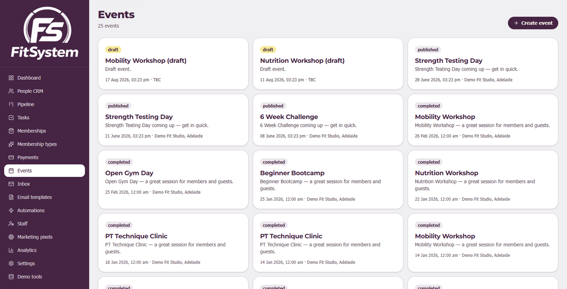Open Strength Testing Day on 28 June
The height and width of the screenshot is (289, 567).
(483, 64)
